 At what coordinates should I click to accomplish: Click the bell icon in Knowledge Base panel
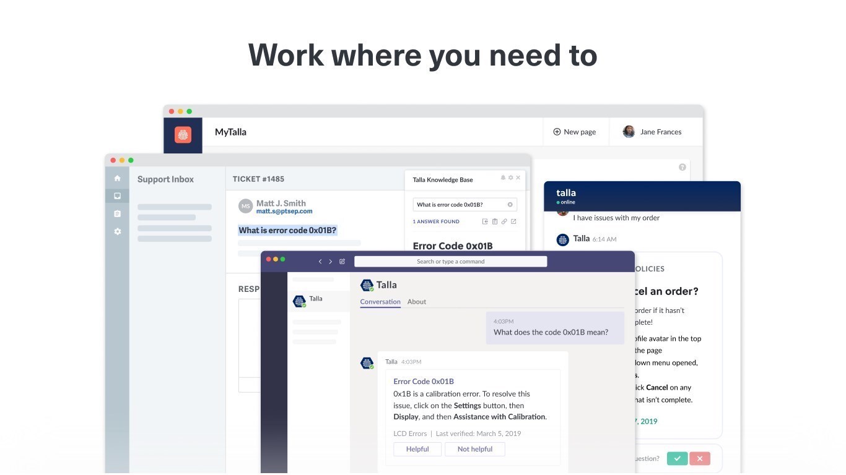[x=503, y=178]
